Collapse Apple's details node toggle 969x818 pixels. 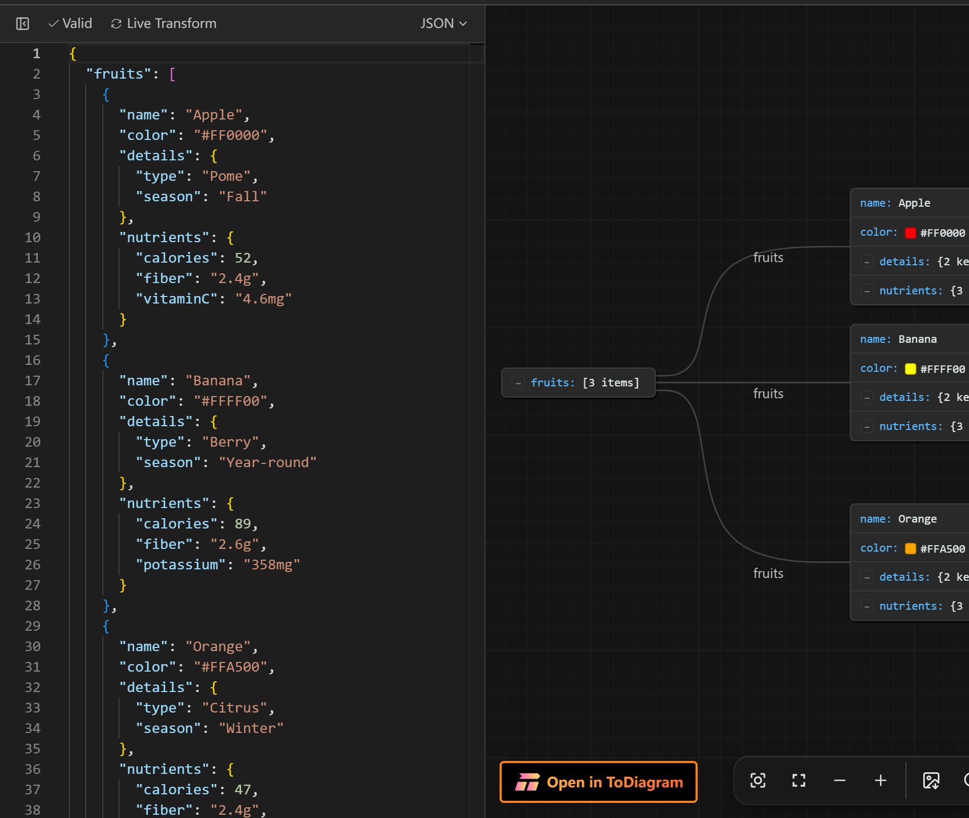867,262
